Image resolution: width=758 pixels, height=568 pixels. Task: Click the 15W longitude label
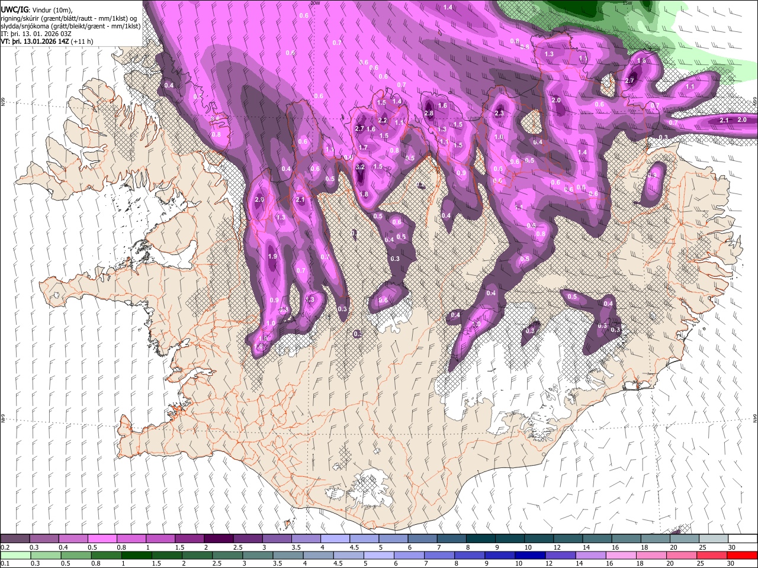coord(627,3)
